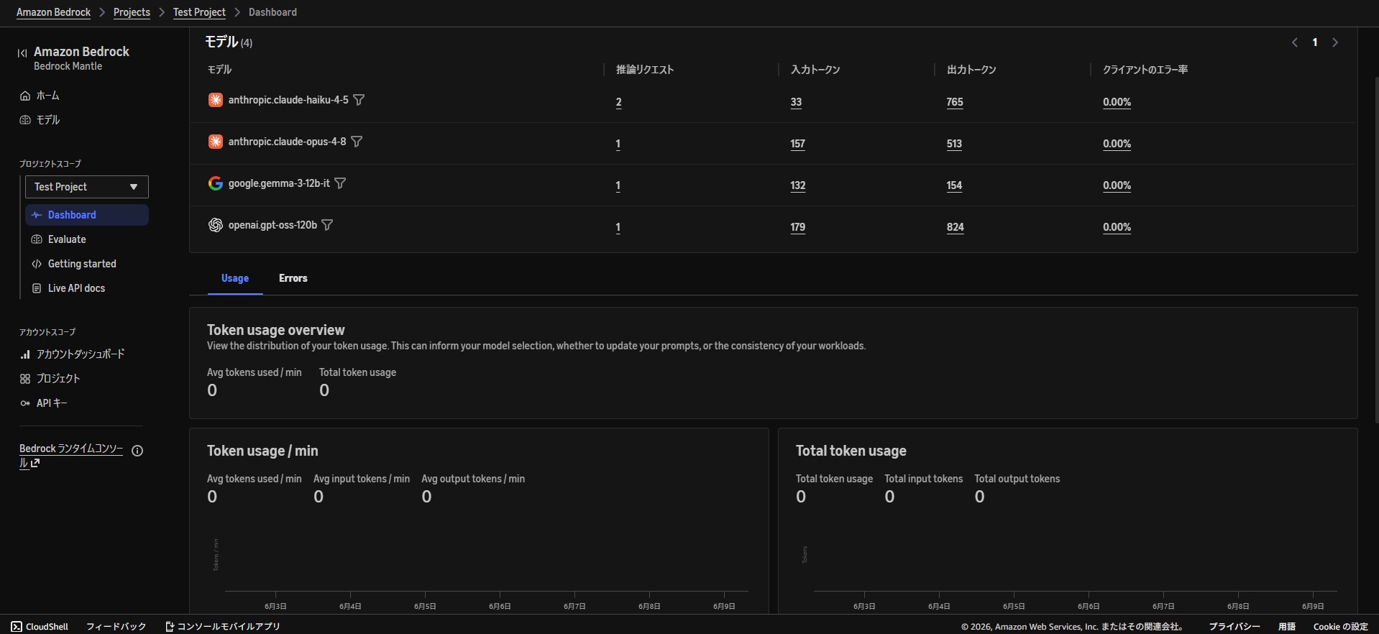Click page number 1 in pagination
Screen dimensions: 1379x634
tap(1315, 42)
